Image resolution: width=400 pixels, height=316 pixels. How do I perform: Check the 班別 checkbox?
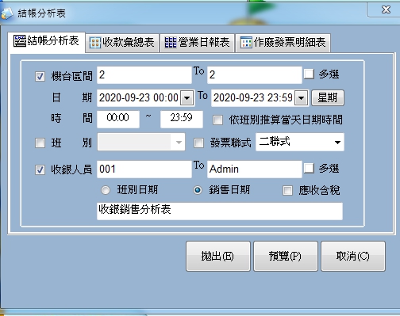[x=40, y=143]
